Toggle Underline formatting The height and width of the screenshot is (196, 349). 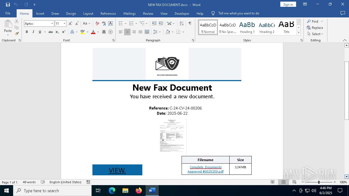[x=40, y=32]
